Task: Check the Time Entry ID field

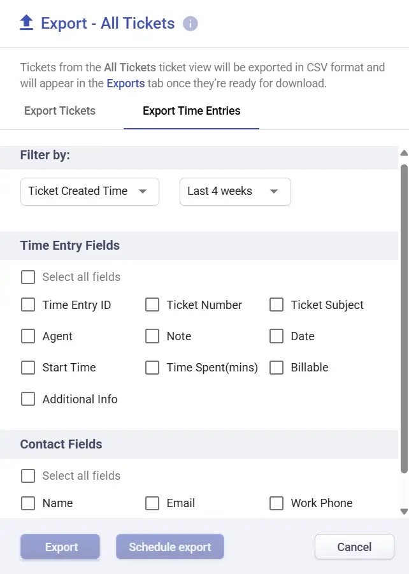Action: click(28, 305)
